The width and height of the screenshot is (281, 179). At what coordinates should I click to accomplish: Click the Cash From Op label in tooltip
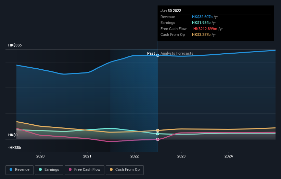point(173,35)
